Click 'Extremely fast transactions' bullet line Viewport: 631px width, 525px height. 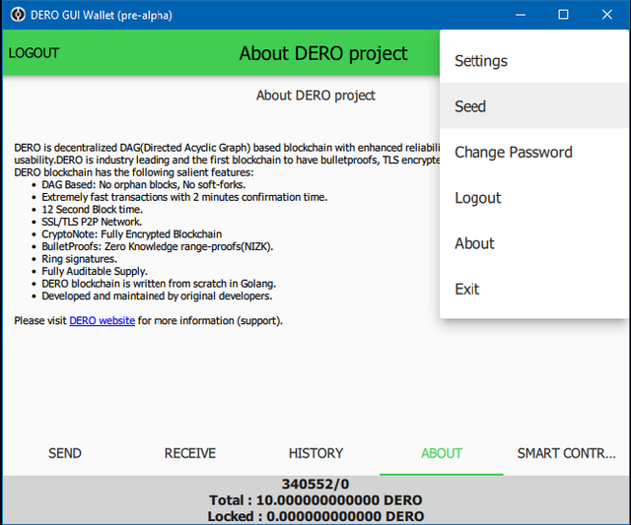pos(184,197)
